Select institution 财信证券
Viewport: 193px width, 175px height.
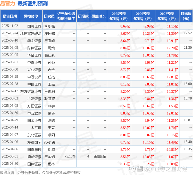[34, 48]
